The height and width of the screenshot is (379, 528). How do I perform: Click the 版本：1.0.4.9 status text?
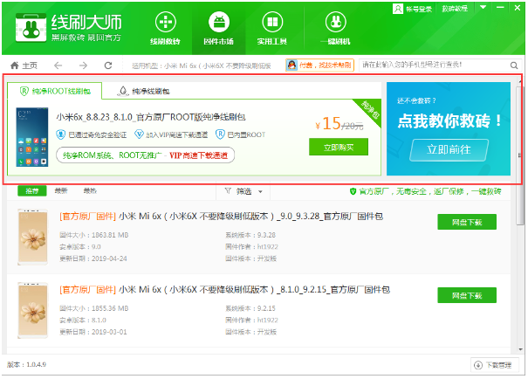pos(26,364)
